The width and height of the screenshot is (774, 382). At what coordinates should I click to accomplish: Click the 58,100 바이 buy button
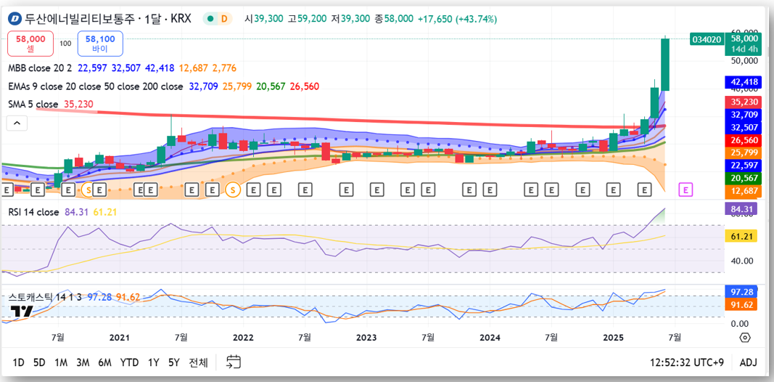[100, 44]
